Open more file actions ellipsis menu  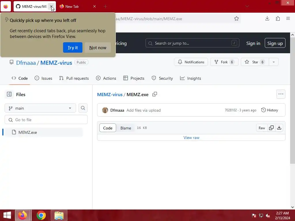[281, 94]
